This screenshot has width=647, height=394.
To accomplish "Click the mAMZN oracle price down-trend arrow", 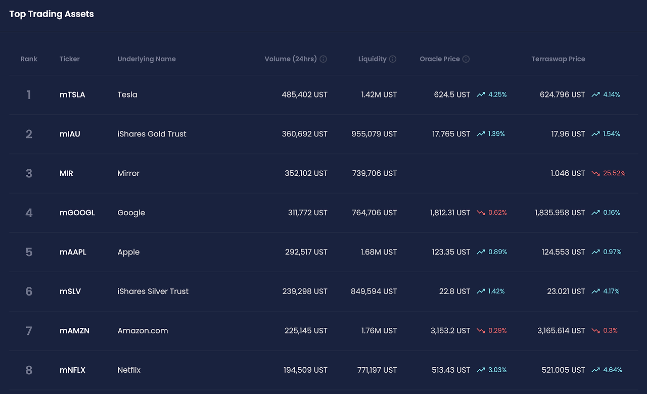I will [x=481, y=331].
